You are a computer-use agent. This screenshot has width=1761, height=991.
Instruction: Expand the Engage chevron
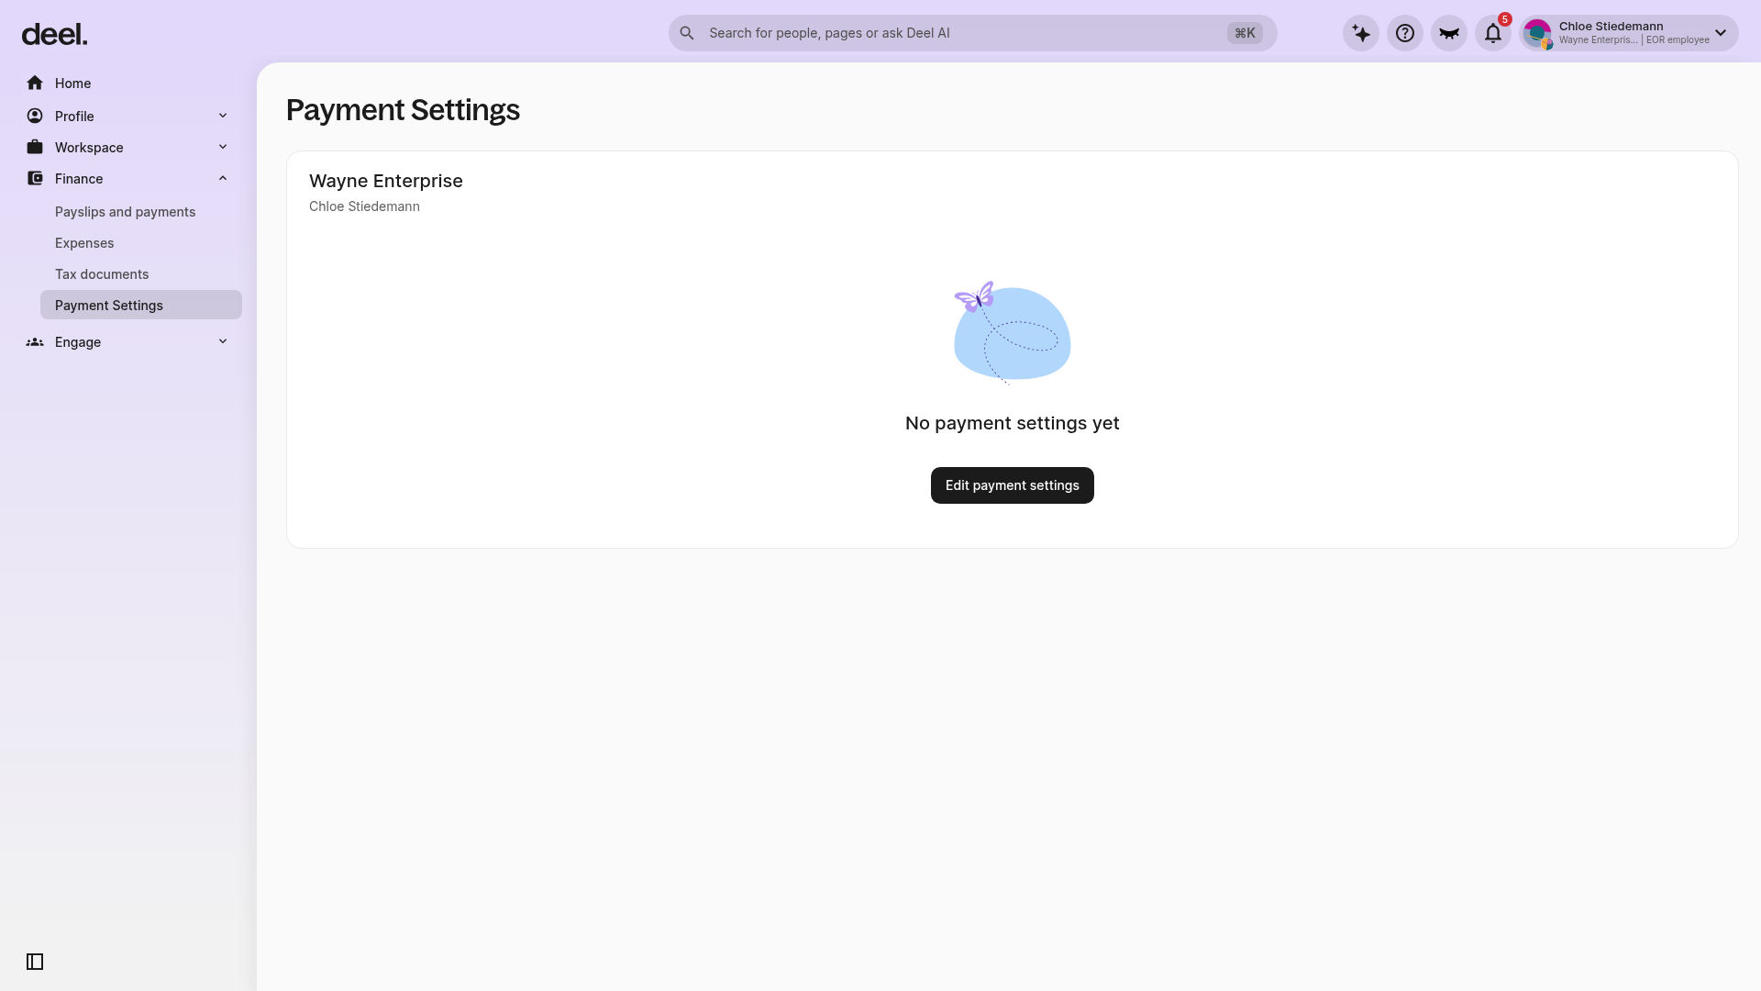coord(223,341)
